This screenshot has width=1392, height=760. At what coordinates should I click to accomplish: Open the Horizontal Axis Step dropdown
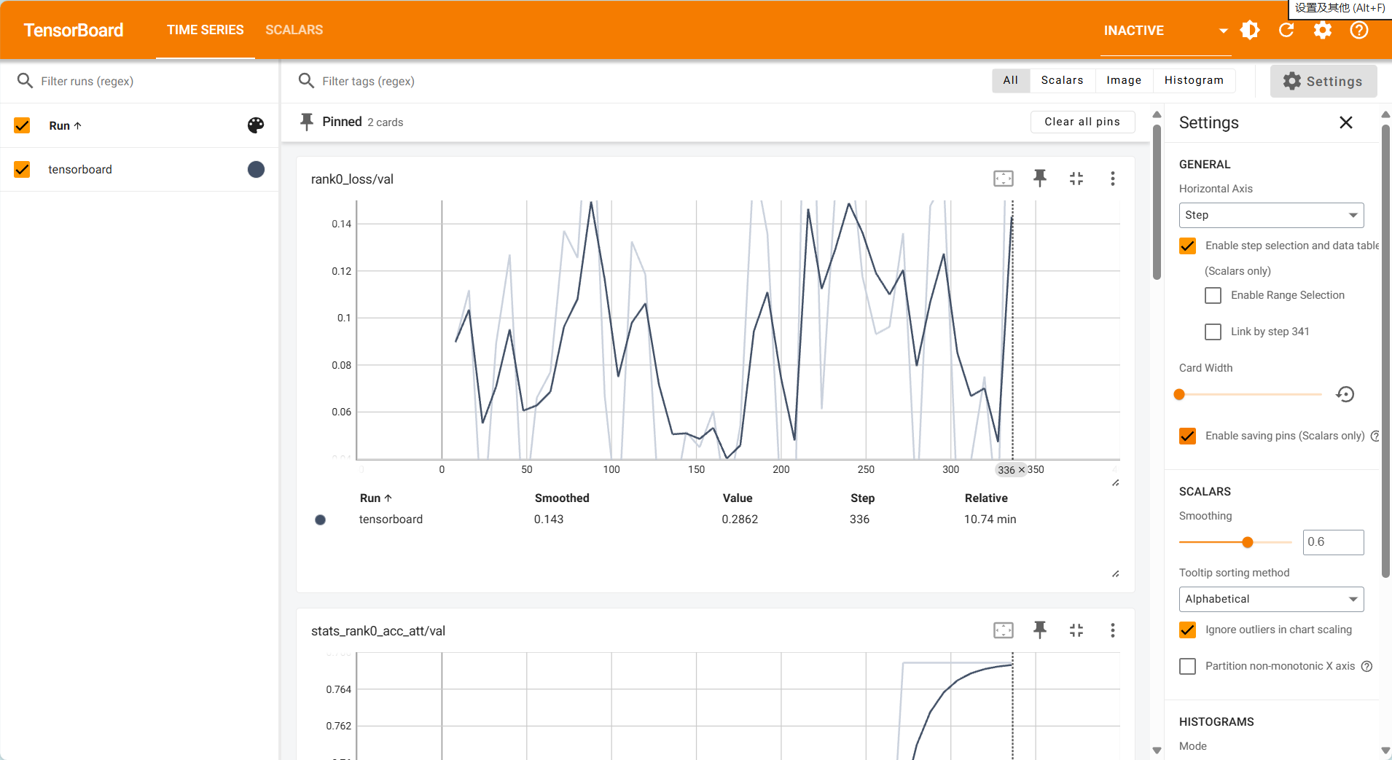click(x=1271, y=215)
